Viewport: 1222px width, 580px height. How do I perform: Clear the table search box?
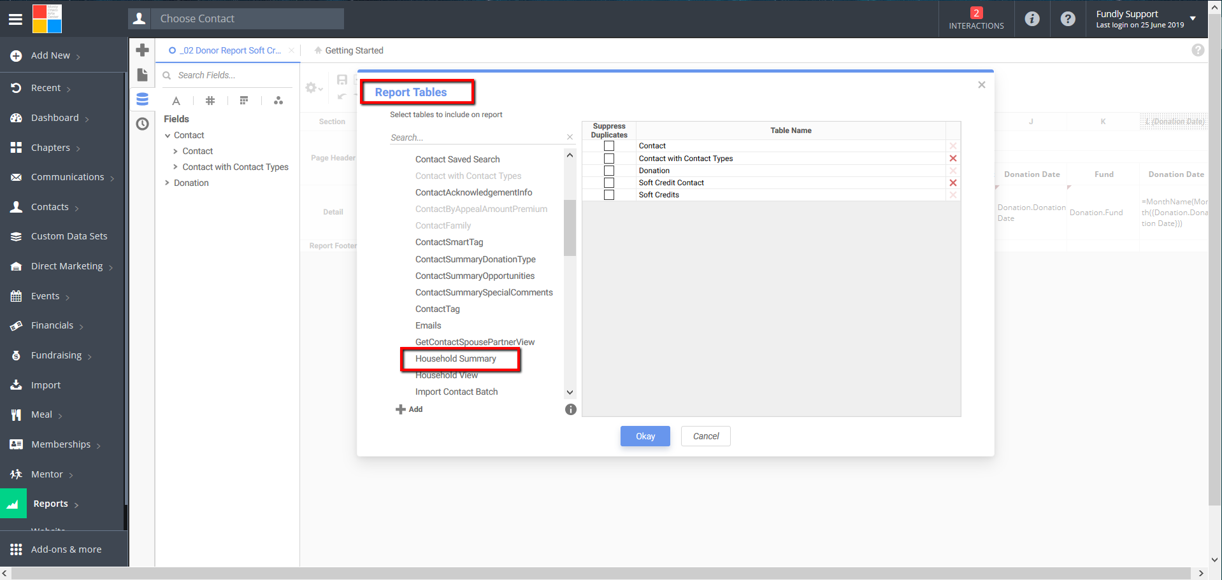570,137
